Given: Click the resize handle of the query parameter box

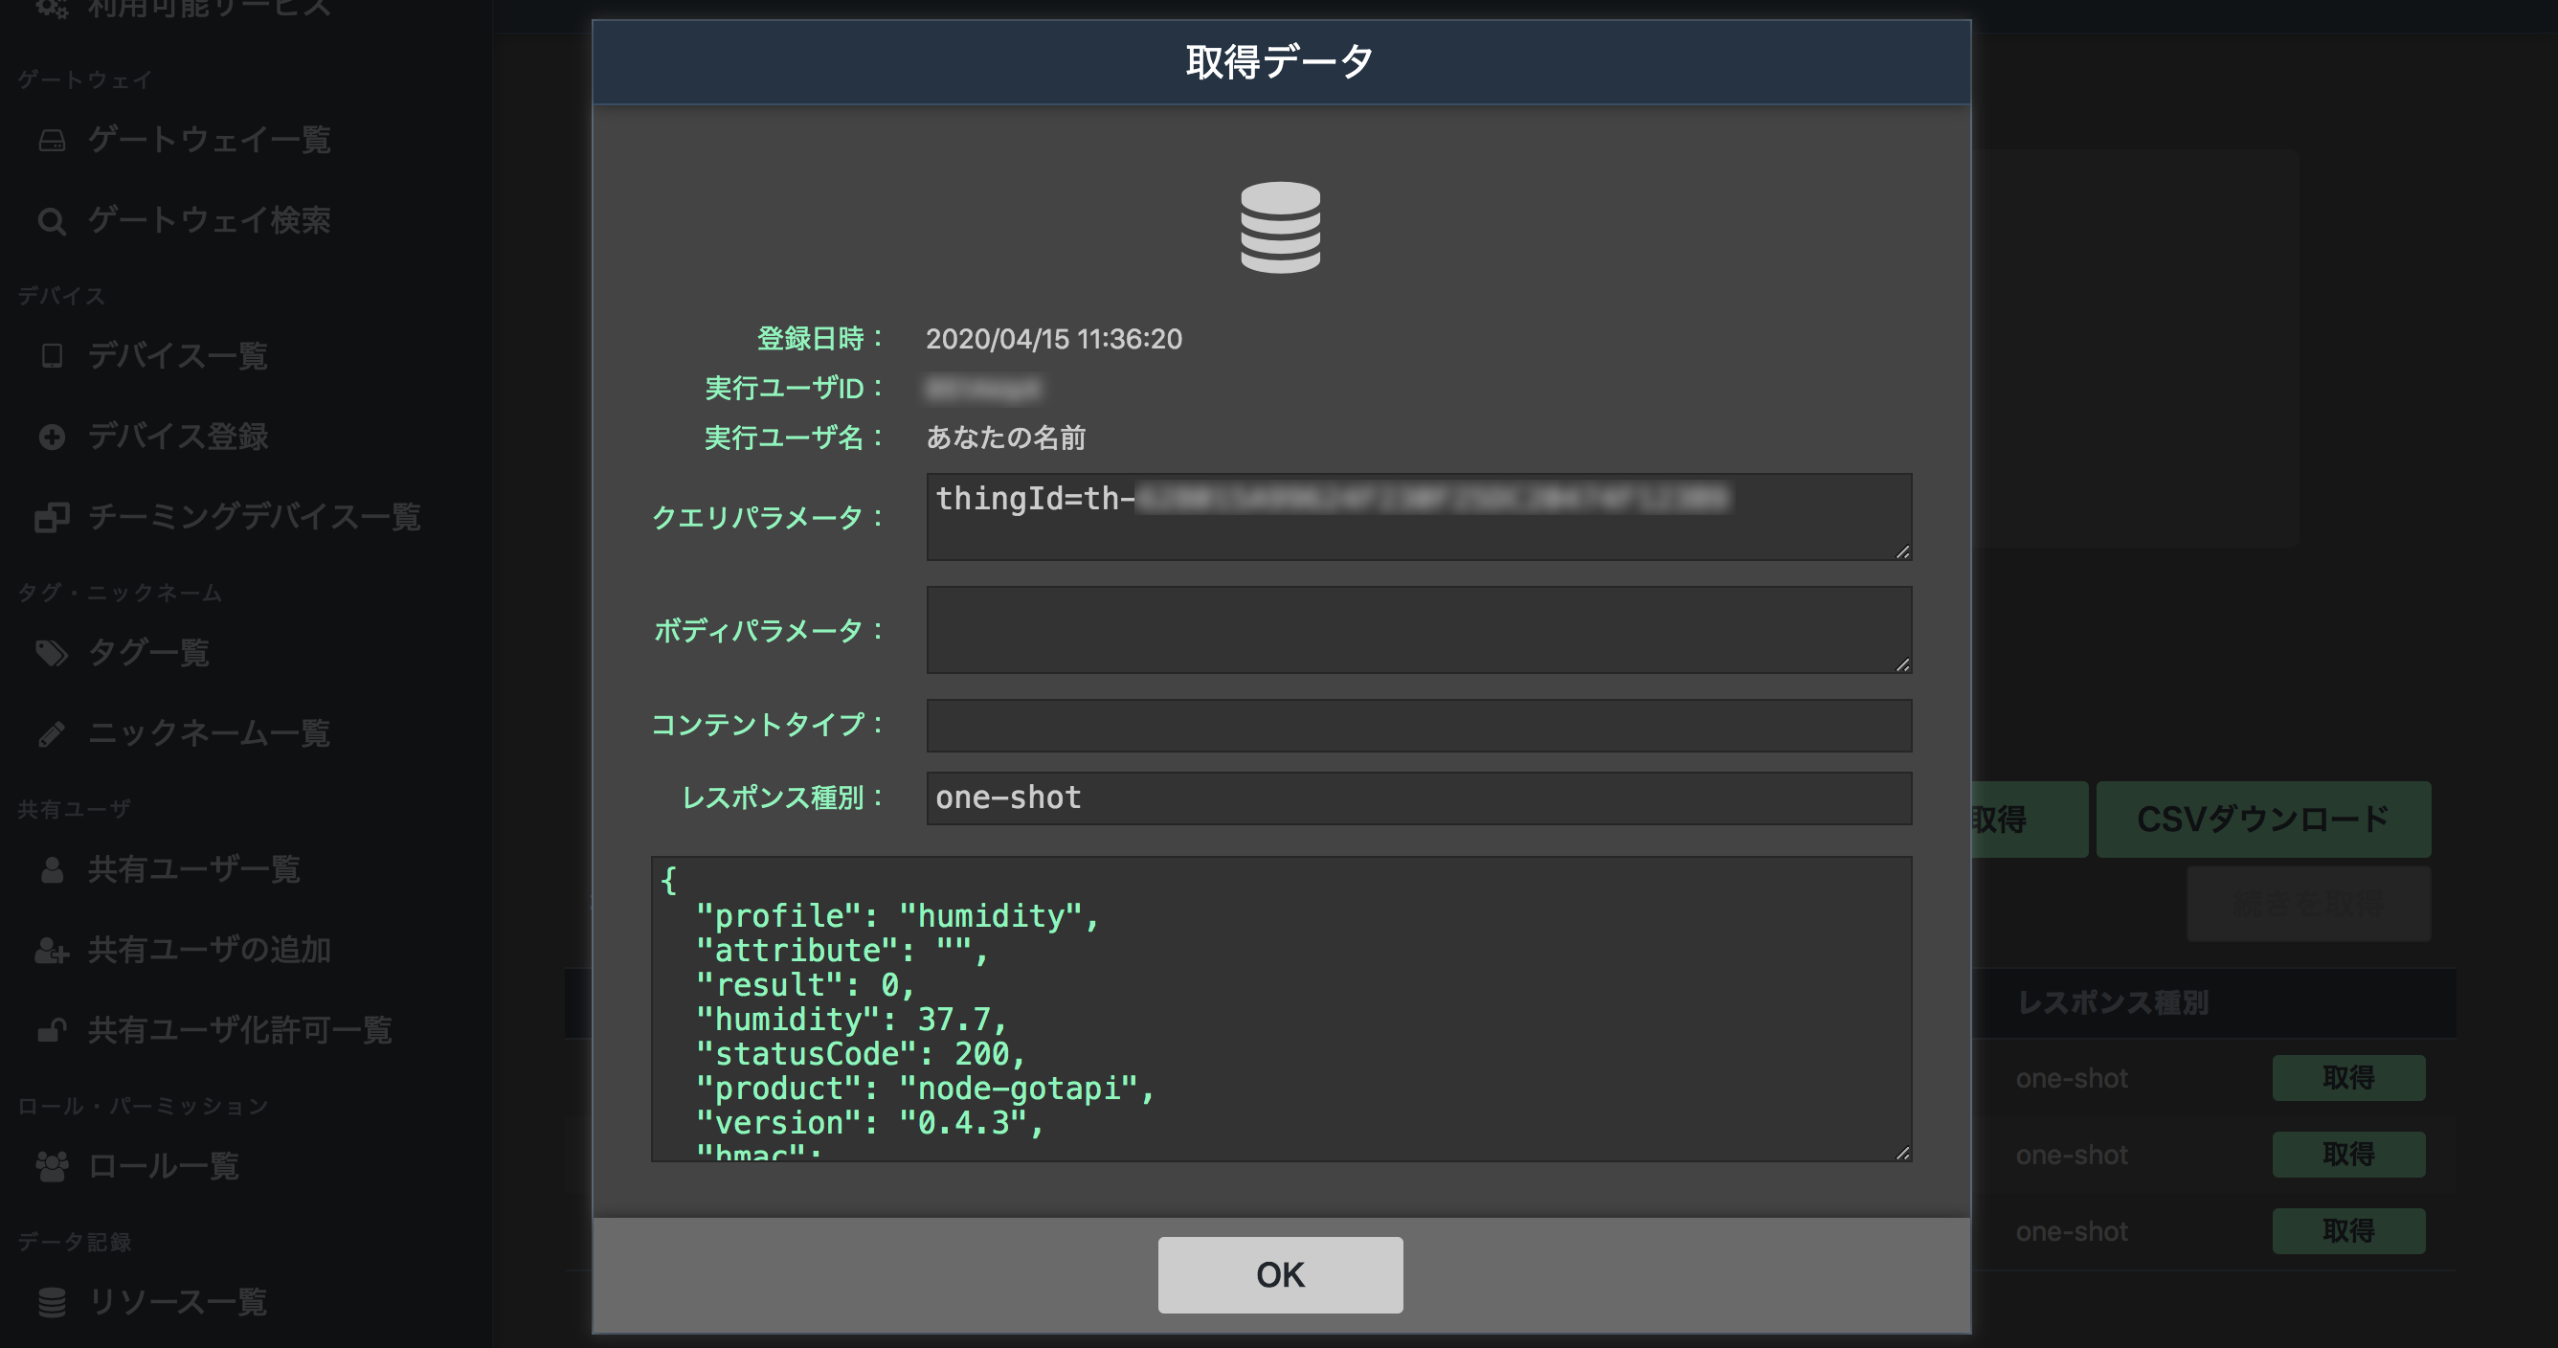Looking at the screenshot, I should [x=1901, y=551].
